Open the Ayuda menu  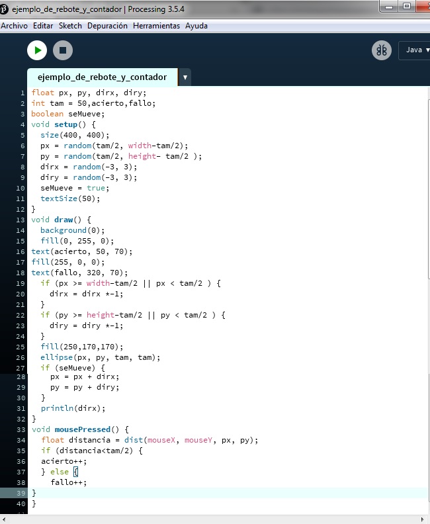point(196,26)
